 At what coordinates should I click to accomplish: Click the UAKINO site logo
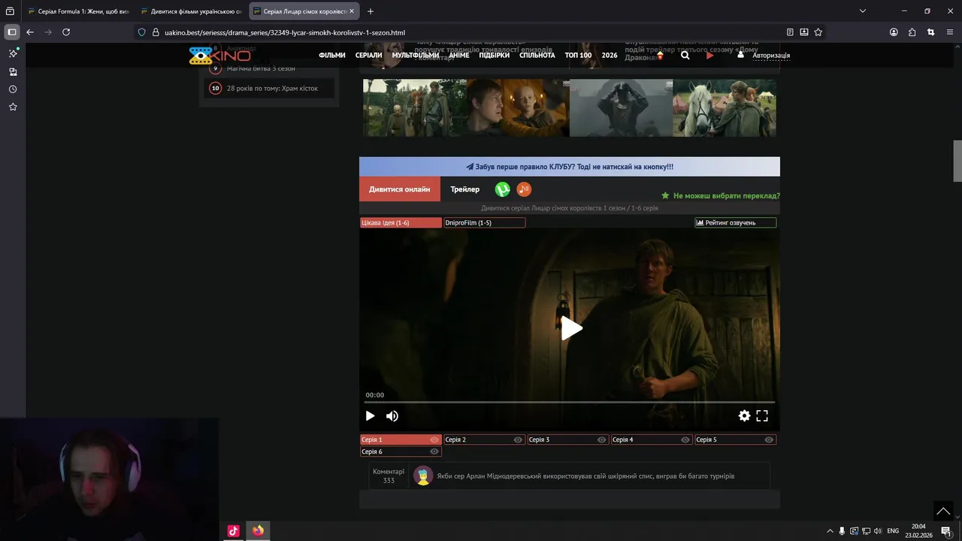pyautogui.click(x=219, y=55)
